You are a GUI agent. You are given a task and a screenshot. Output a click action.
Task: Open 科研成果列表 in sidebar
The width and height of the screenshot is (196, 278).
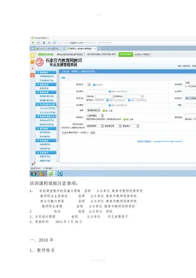point(45,149)
